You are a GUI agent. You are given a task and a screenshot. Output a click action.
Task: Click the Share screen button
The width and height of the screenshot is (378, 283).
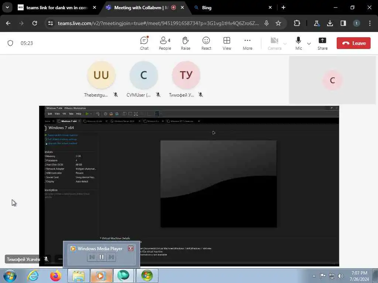pyautogui.click(x=322, y=43)
